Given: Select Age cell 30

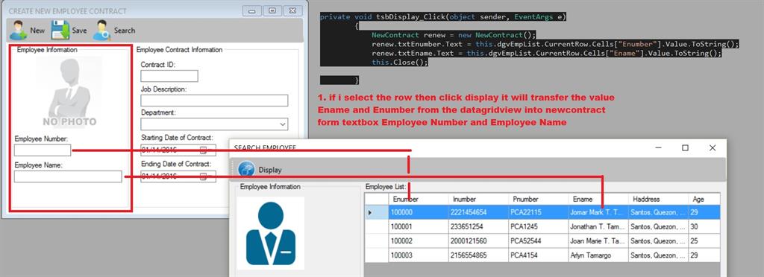Looking at the screenshot, I should coord(704,227).
